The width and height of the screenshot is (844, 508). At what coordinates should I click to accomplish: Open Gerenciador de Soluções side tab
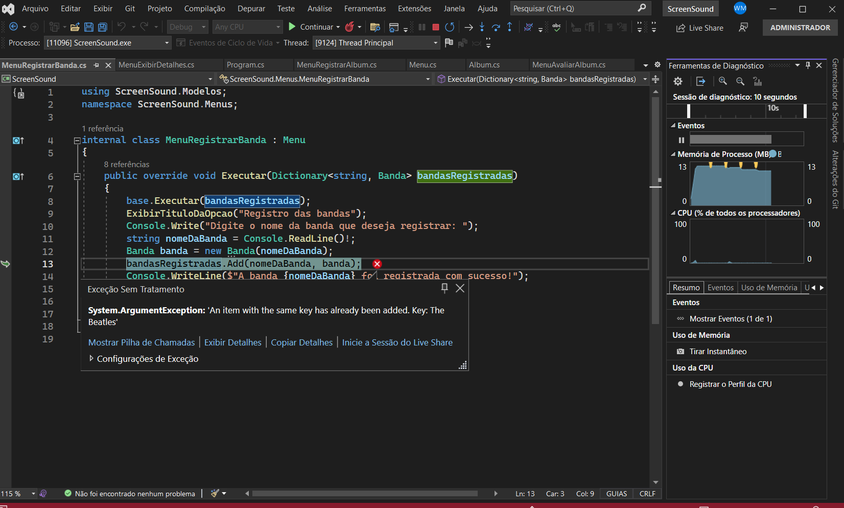tap(835, 100)
